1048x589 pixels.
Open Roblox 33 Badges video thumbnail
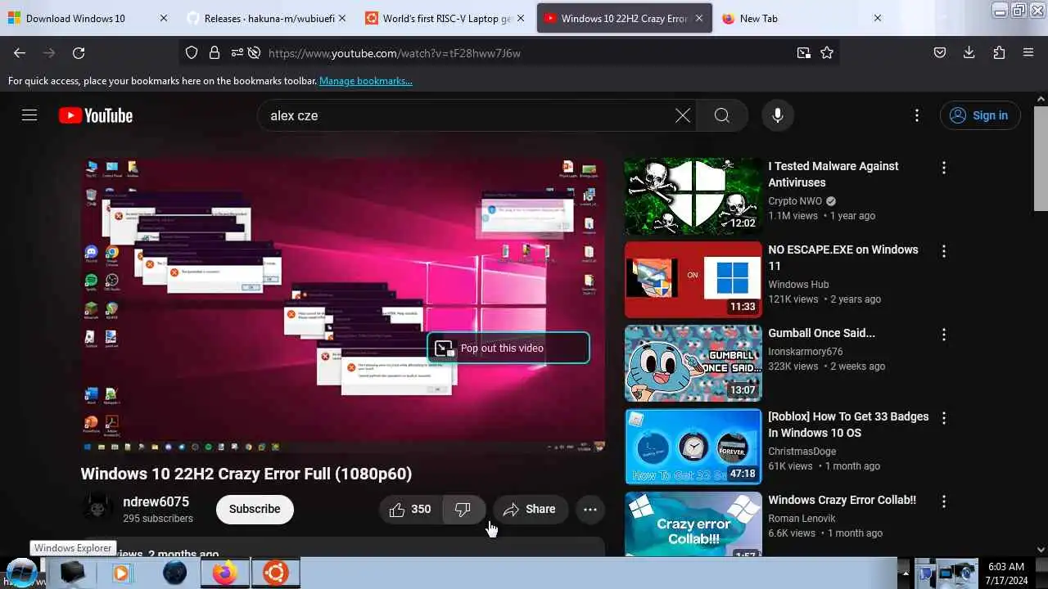tap(693, 447)
